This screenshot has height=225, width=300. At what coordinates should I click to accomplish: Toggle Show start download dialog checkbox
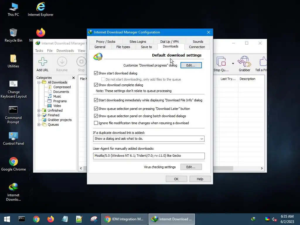click(x=96, y=73)
